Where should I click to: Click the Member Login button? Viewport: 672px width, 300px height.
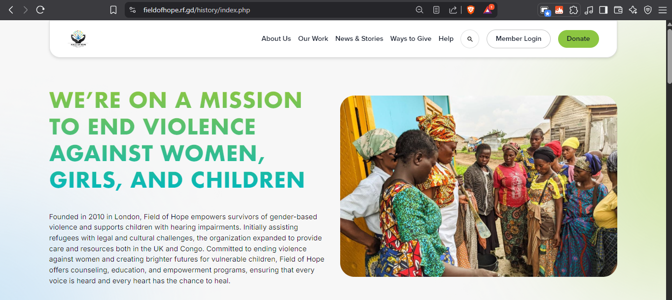pyautogui.click(x=518, y=39)
